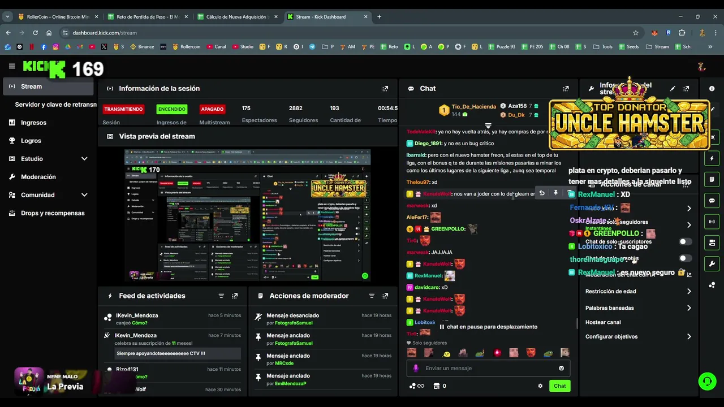This screenshot has height=407, width=724.
Task: Click the APAGADO multistream badge
Action: [212, 109]
